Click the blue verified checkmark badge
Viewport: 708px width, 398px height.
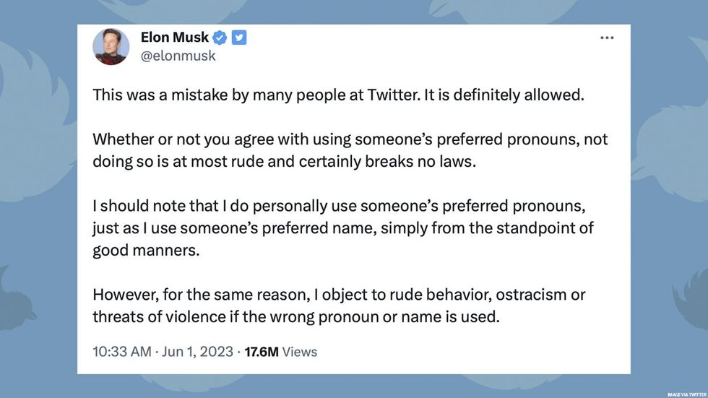click(221, 37)
